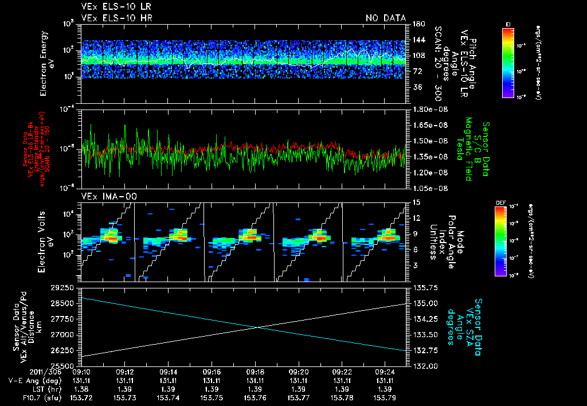Select the distance tick 25500

62,366
